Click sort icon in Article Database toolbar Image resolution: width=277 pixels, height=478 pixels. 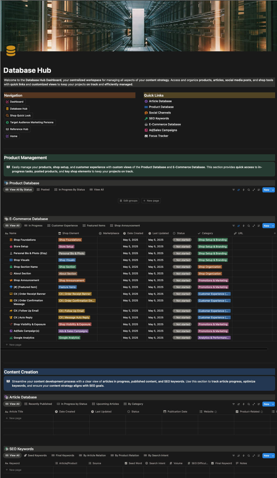click(x=239, y=404)
